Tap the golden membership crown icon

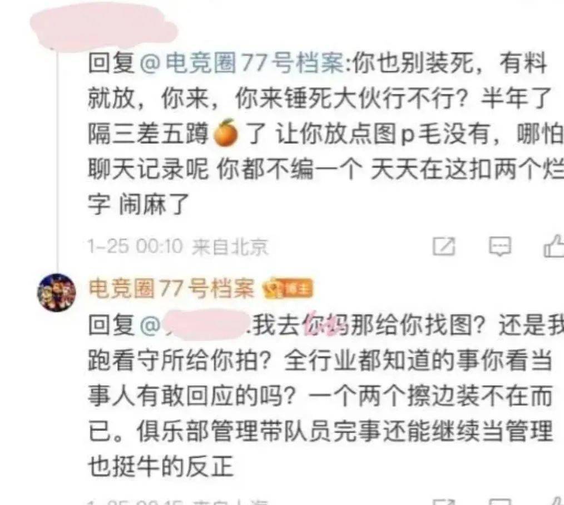coord(273,289)
